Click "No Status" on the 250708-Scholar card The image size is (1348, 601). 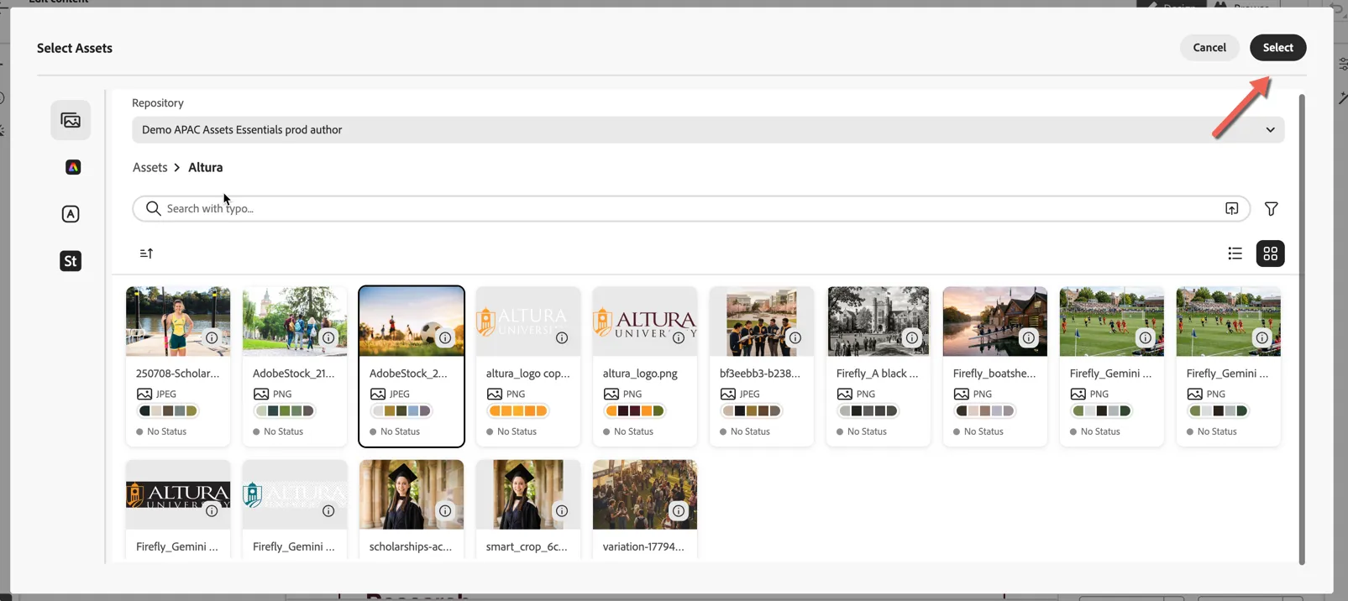[x=166, y=431]
